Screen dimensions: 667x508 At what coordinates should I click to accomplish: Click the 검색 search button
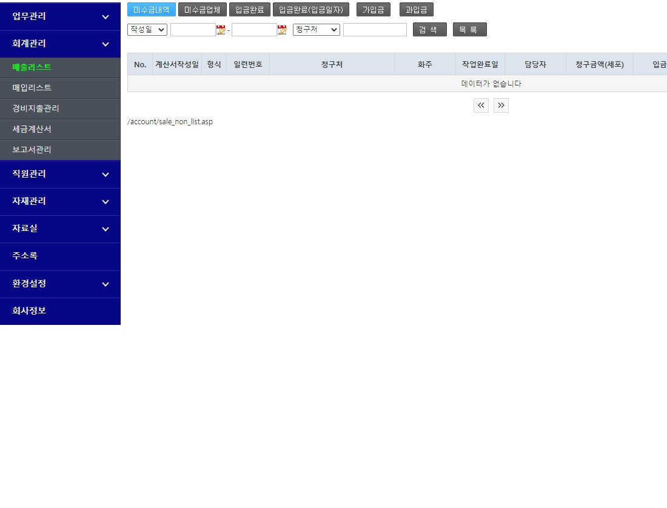coord(429,30)
